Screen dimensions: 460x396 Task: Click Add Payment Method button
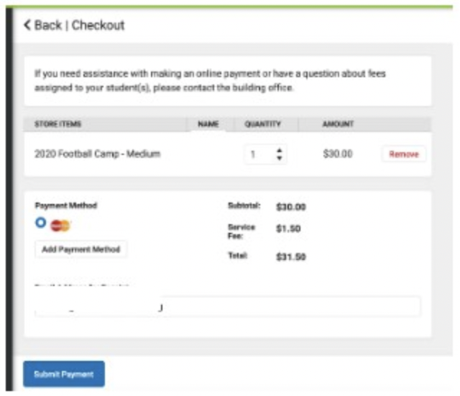pyautogui.click(x=81, y=249)
